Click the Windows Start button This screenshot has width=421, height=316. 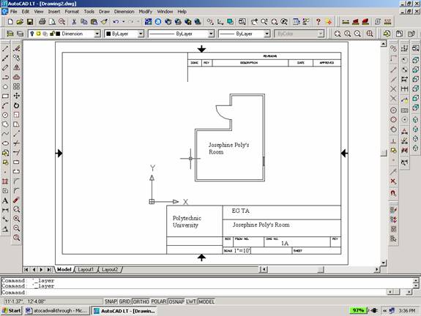tap(11, 311)
